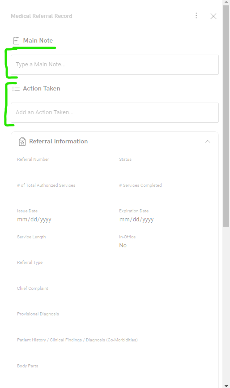The height and width of the screenshot is (388, 230).
Task: Click the scrollbar down arrow
Action: click(226, 386)
